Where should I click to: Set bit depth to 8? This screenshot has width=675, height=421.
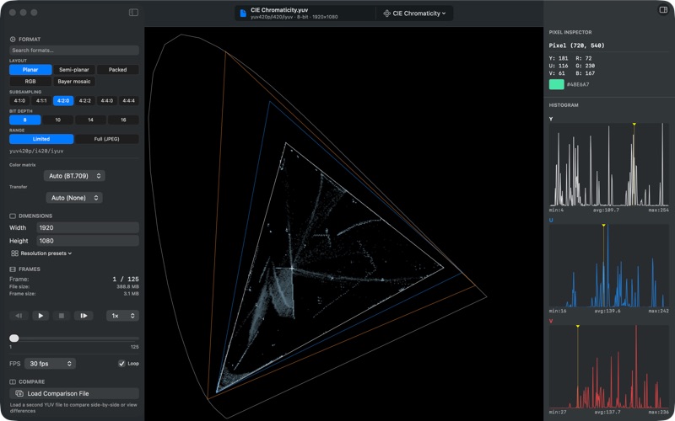pos(25,120)
